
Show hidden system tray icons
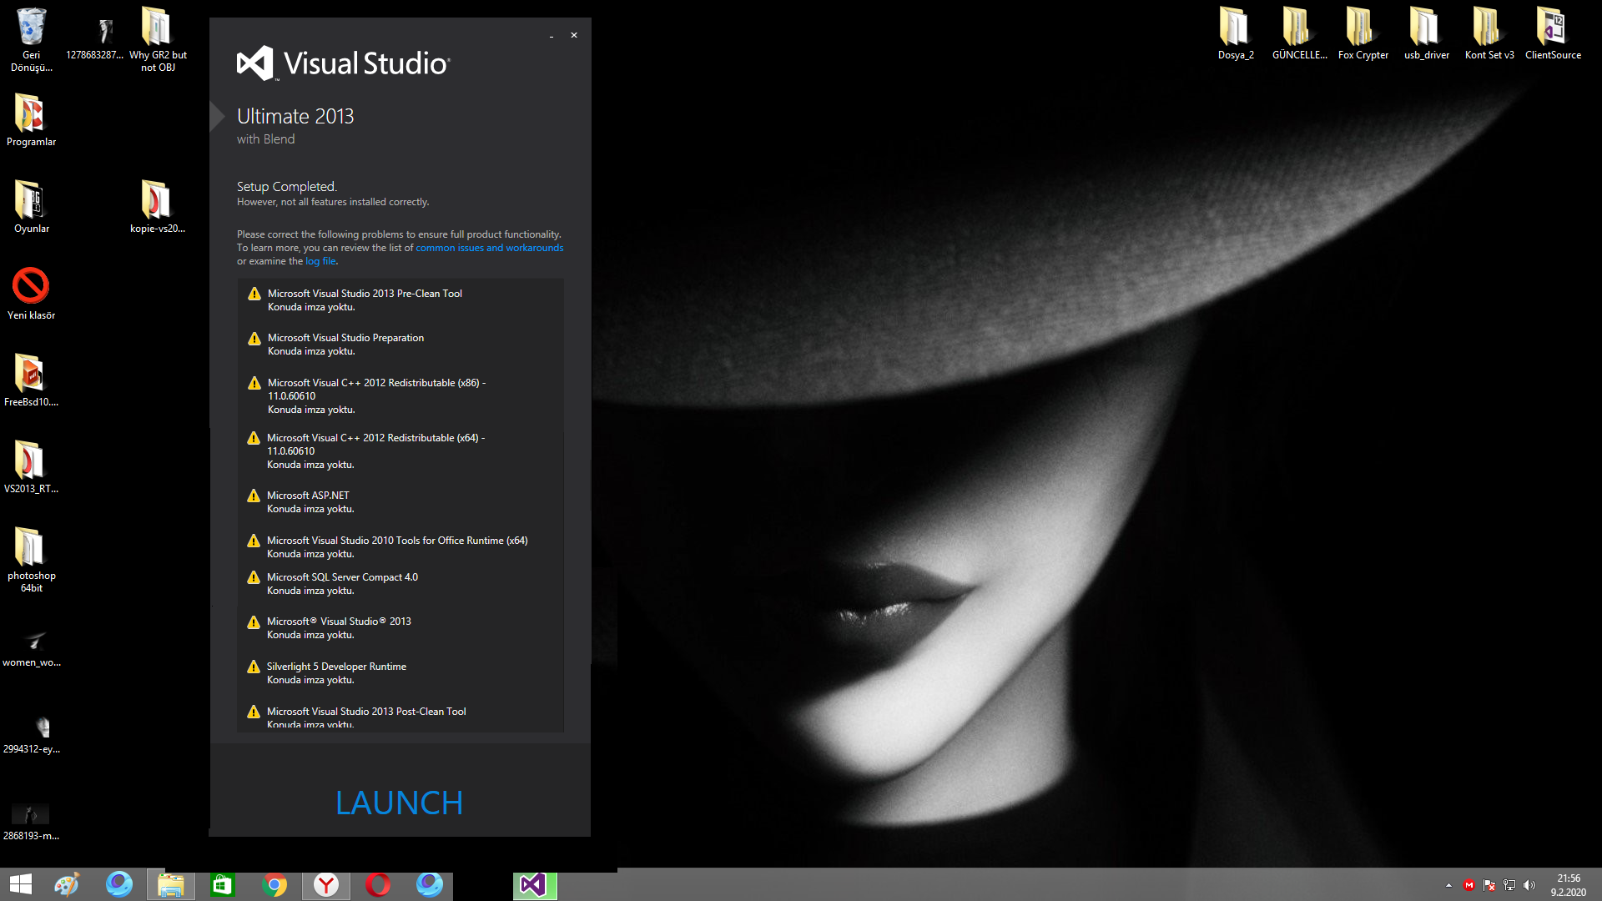tap(1448, 885)
